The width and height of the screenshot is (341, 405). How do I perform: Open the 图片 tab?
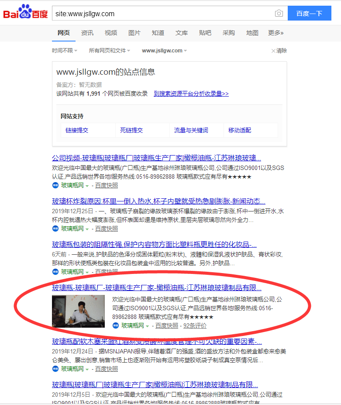click(134, 33)
